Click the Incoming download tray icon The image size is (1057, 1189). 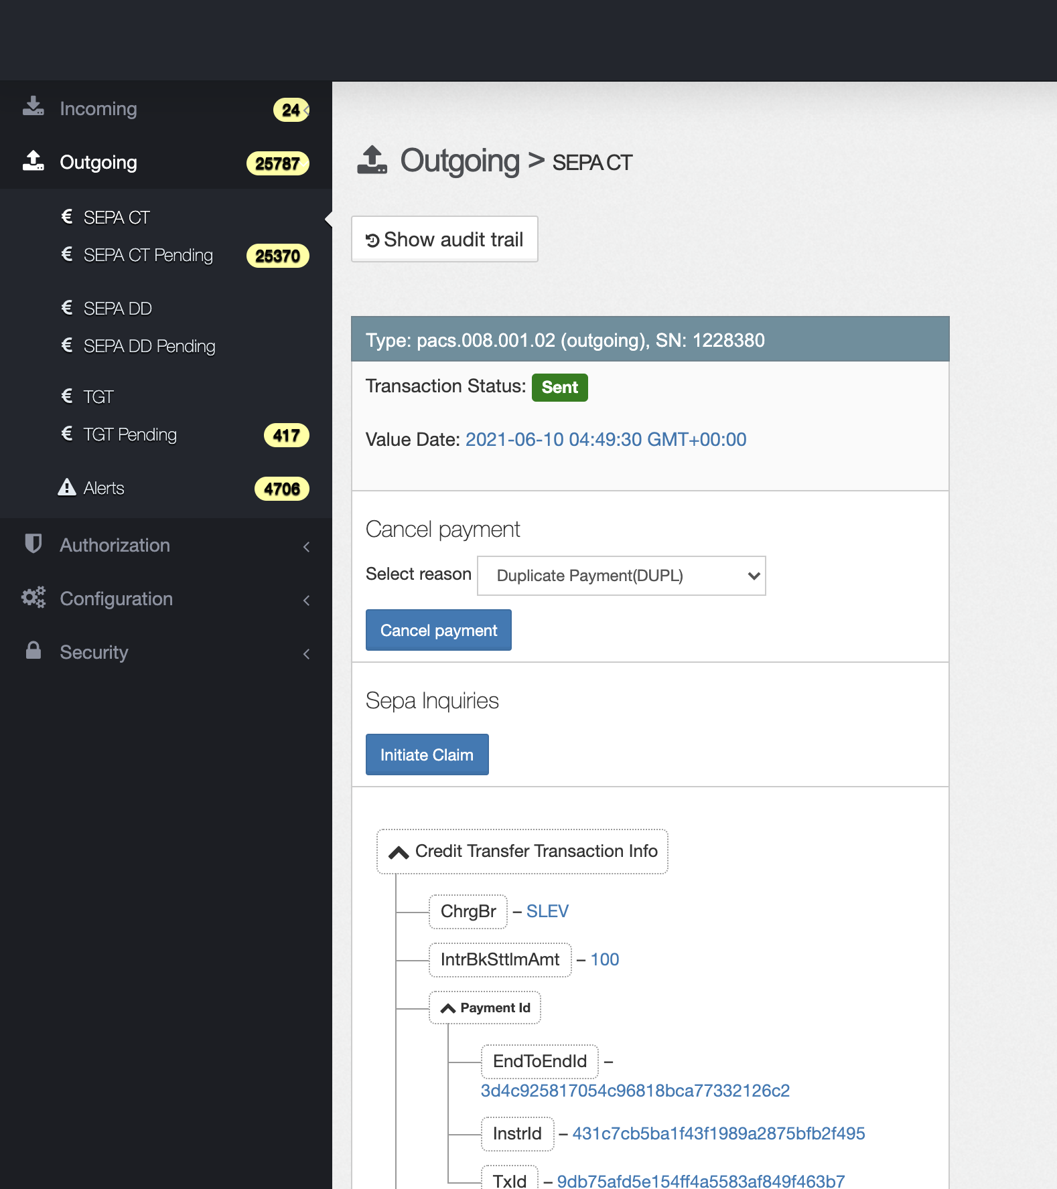pyautogui.click(x=33, y=107)
